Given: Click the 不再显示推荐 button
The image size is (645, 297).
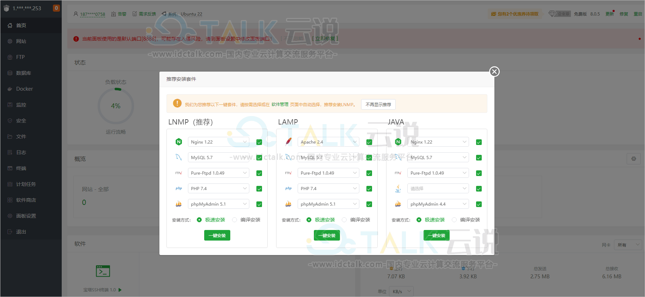Looking at the screenshot, I should pos(378,104).
